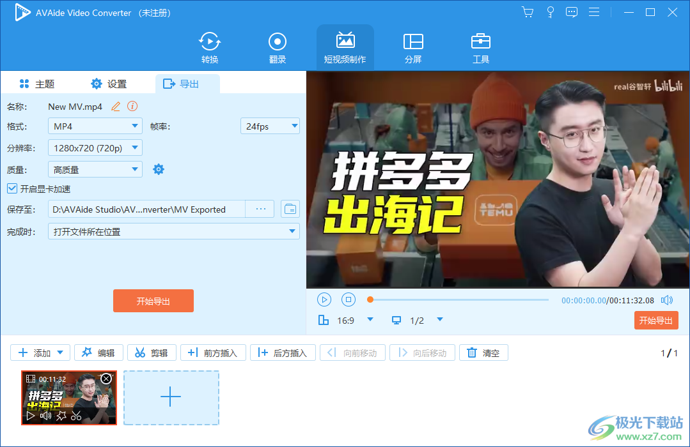Play the clip via thumbnail play icon
Viewport: 690px width, 447px height.
tap(30, 415)
